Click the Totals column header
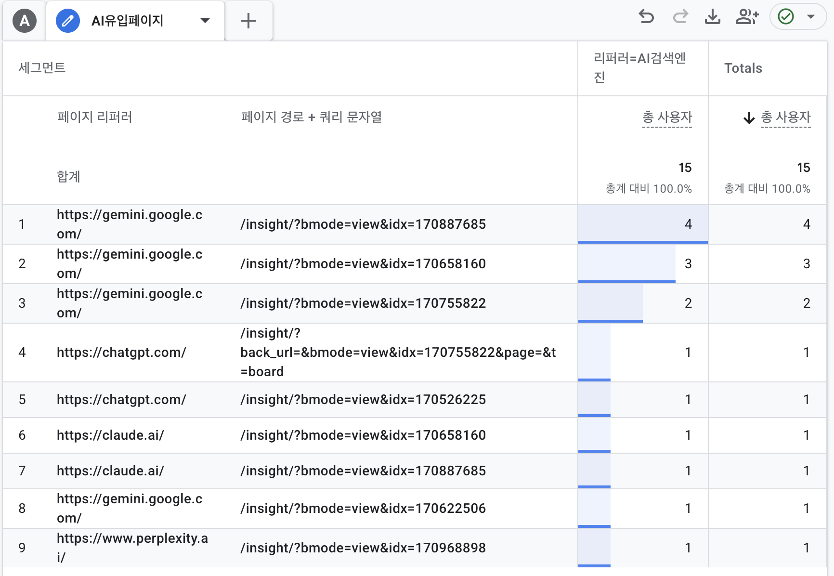 743,68
